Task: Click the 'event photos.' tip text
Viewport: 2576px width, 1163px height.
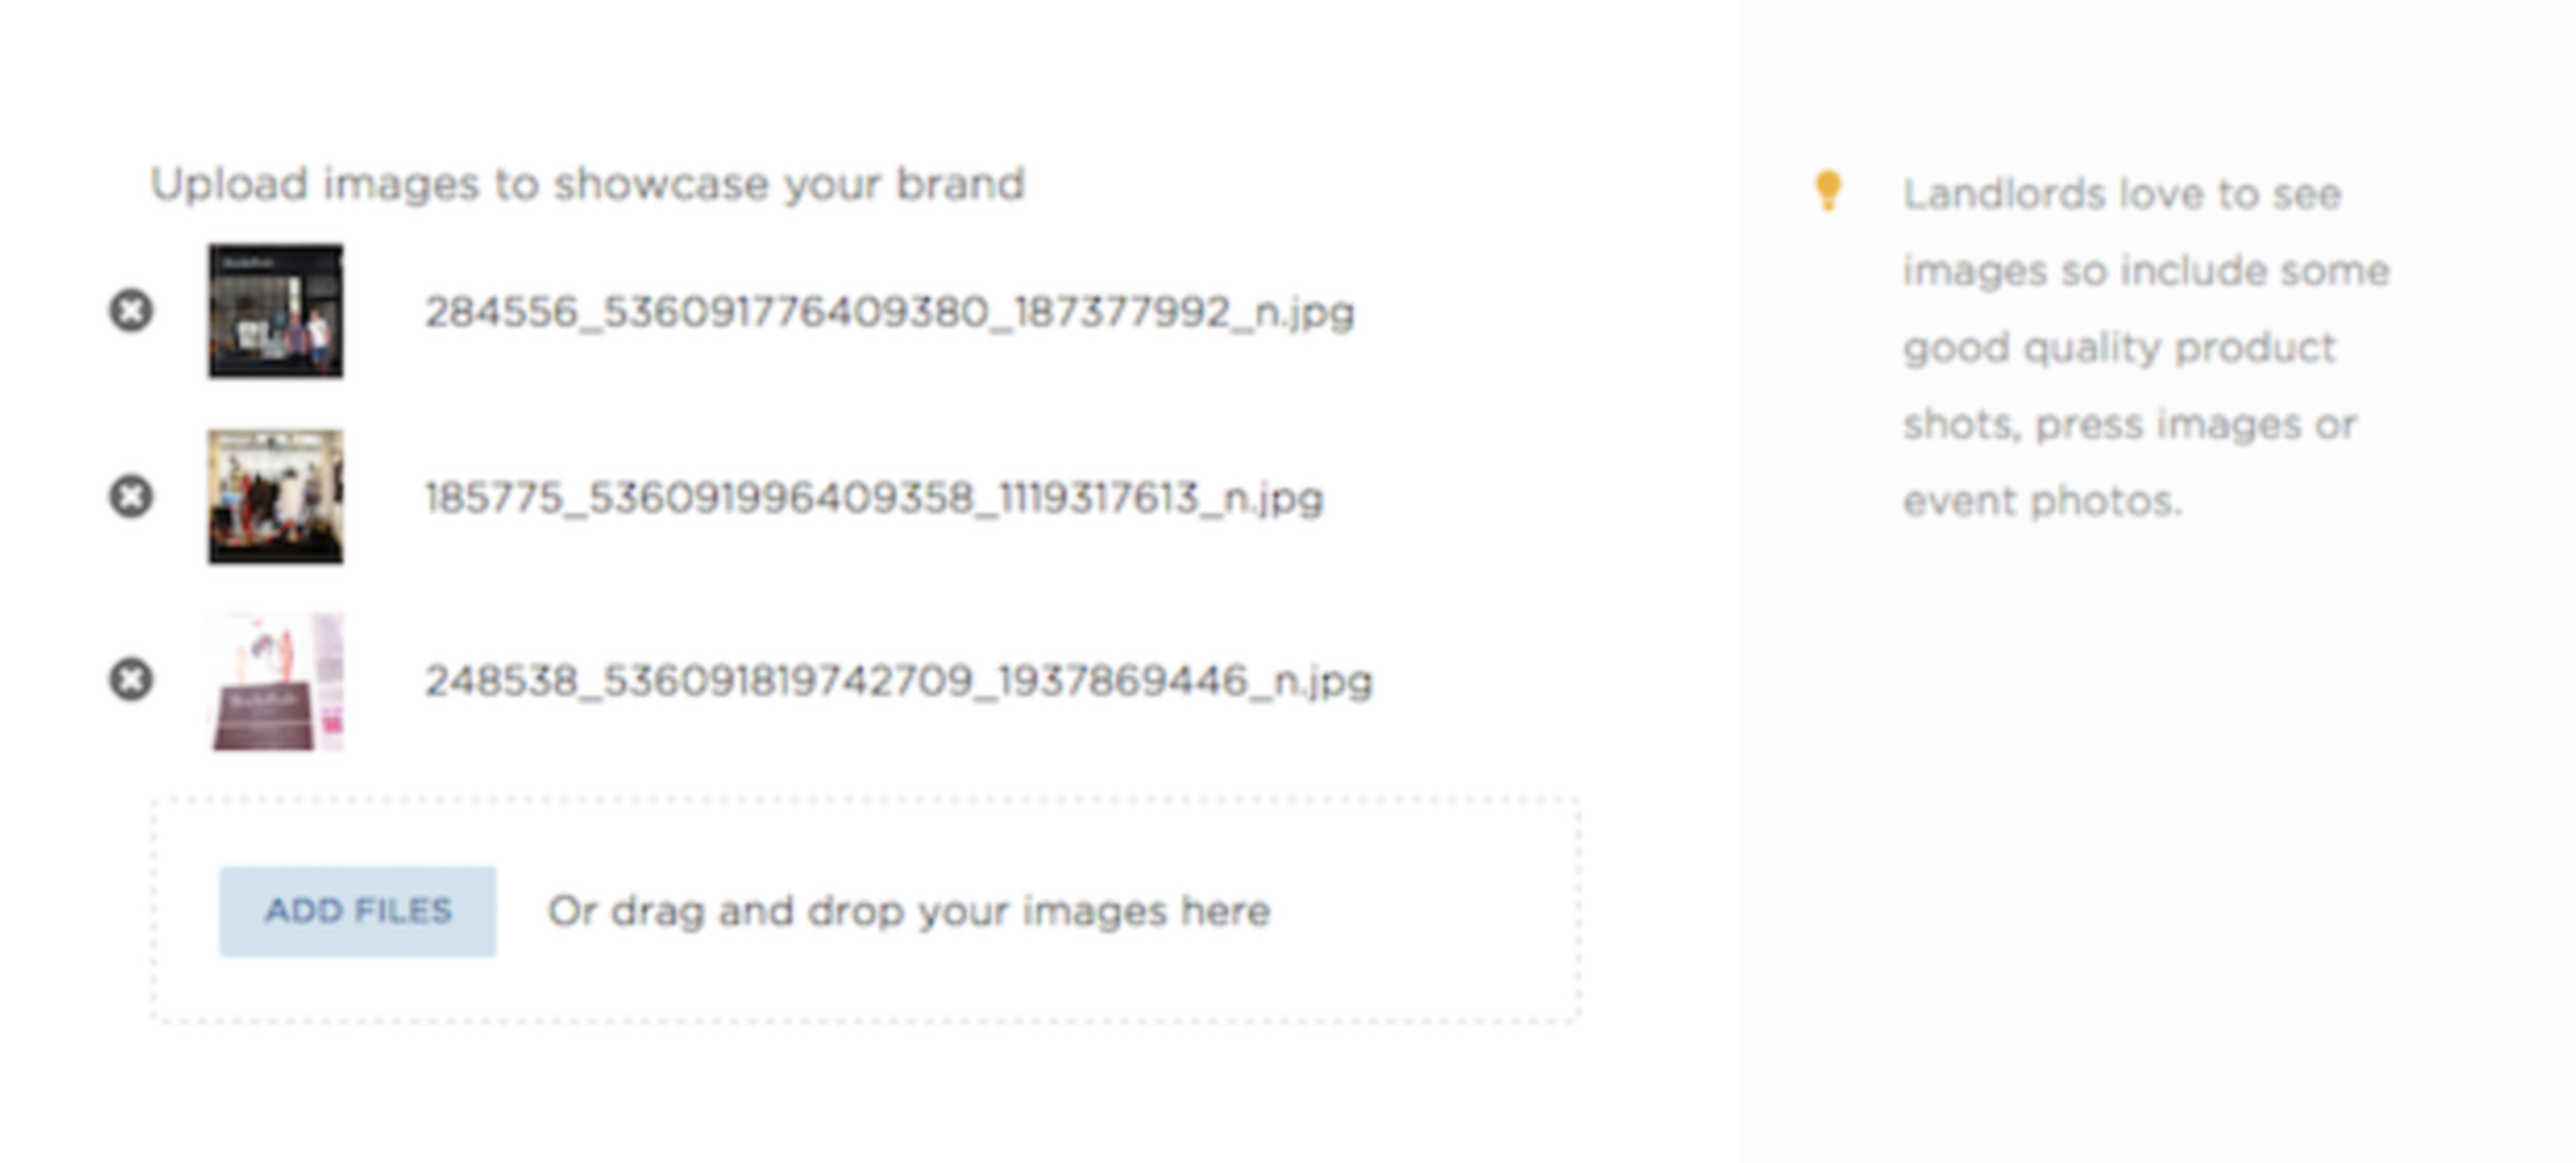Action: (x=2042, y=501)
